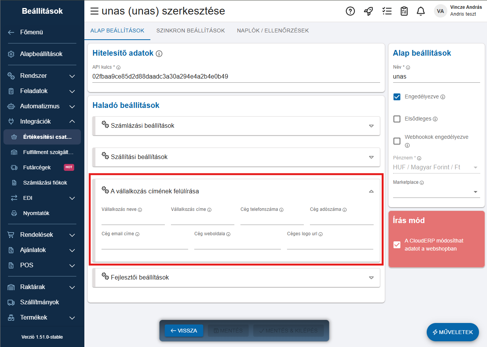The height and width of the screenshot is (347, 487).
Task: Check Webhookok engedélyezve checkbox
Action: tap(397, 141)
